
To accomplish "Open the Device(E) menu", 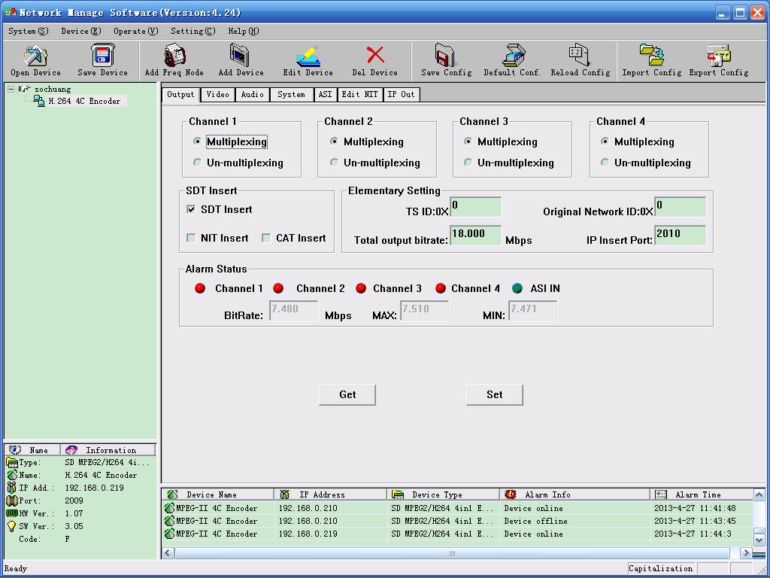I will [x=81, y=31].
